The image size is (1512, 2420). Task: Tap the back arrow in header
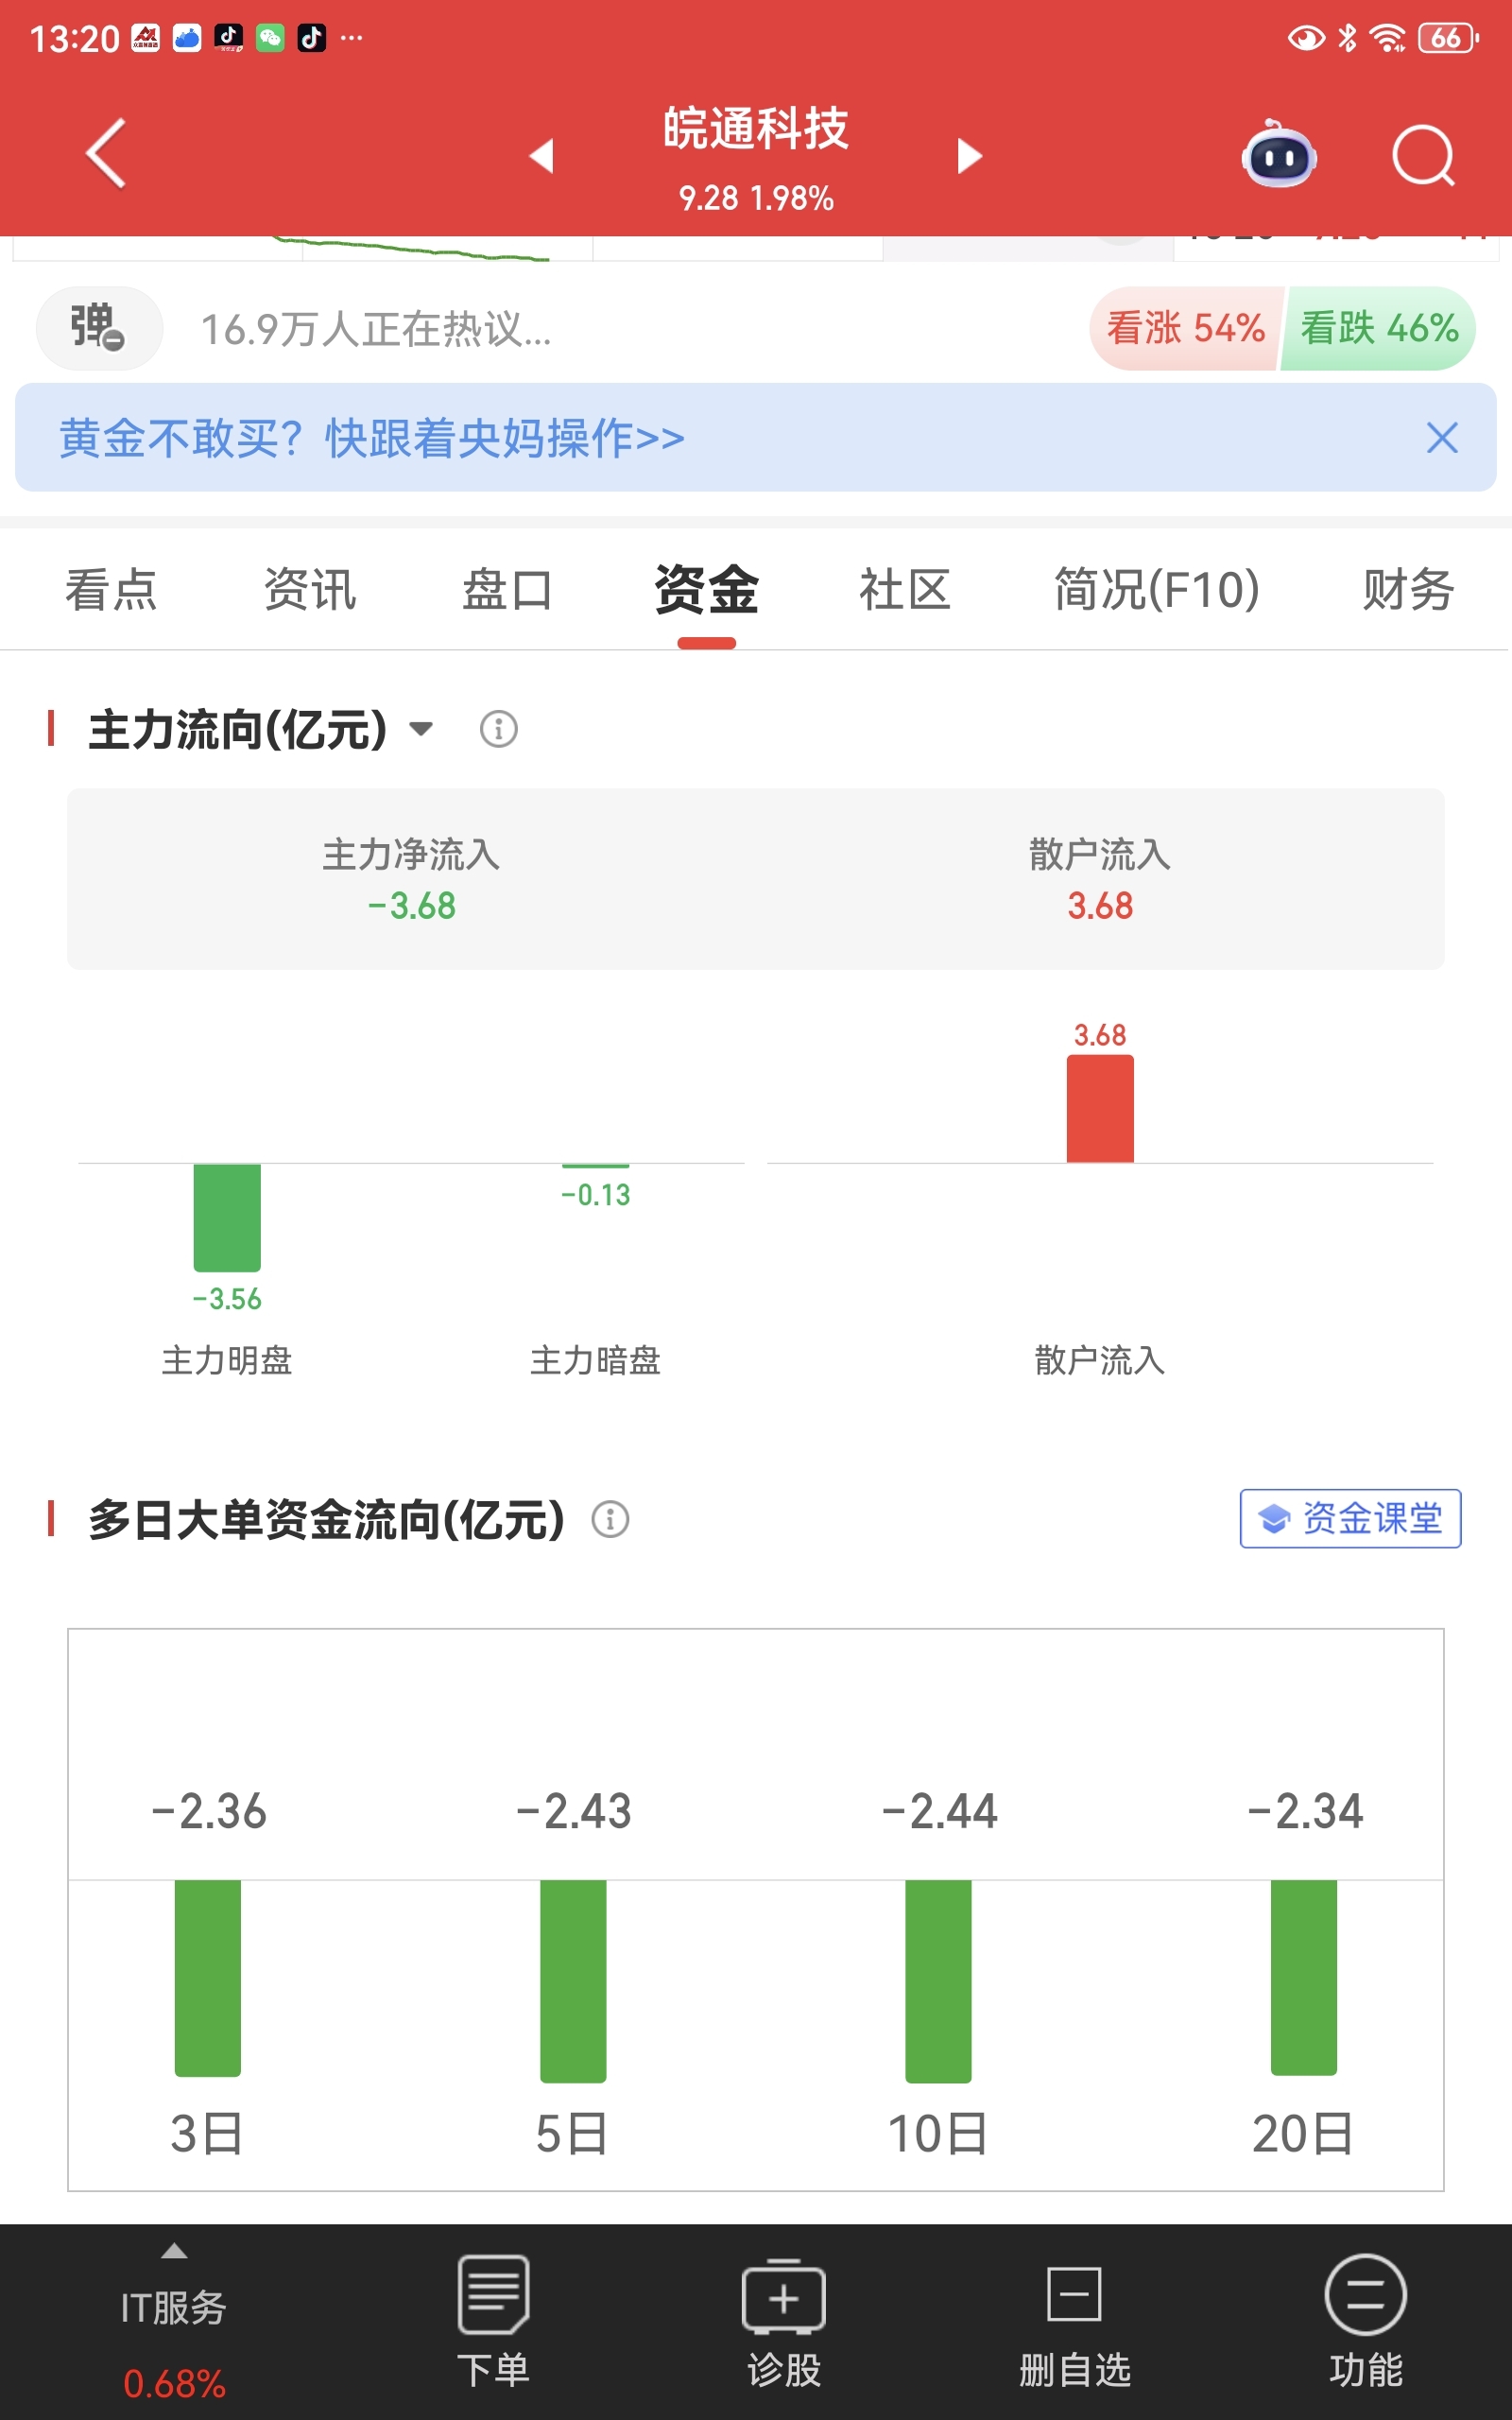(106, 154)
